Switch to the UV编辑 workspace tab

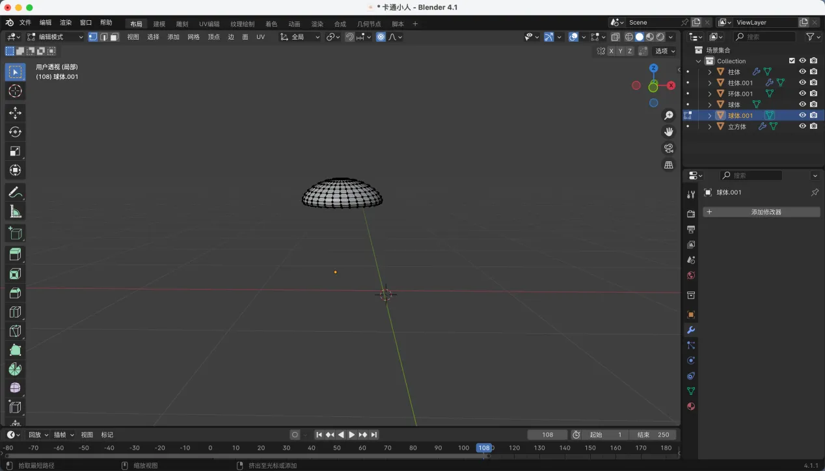(x=209, y=24)
